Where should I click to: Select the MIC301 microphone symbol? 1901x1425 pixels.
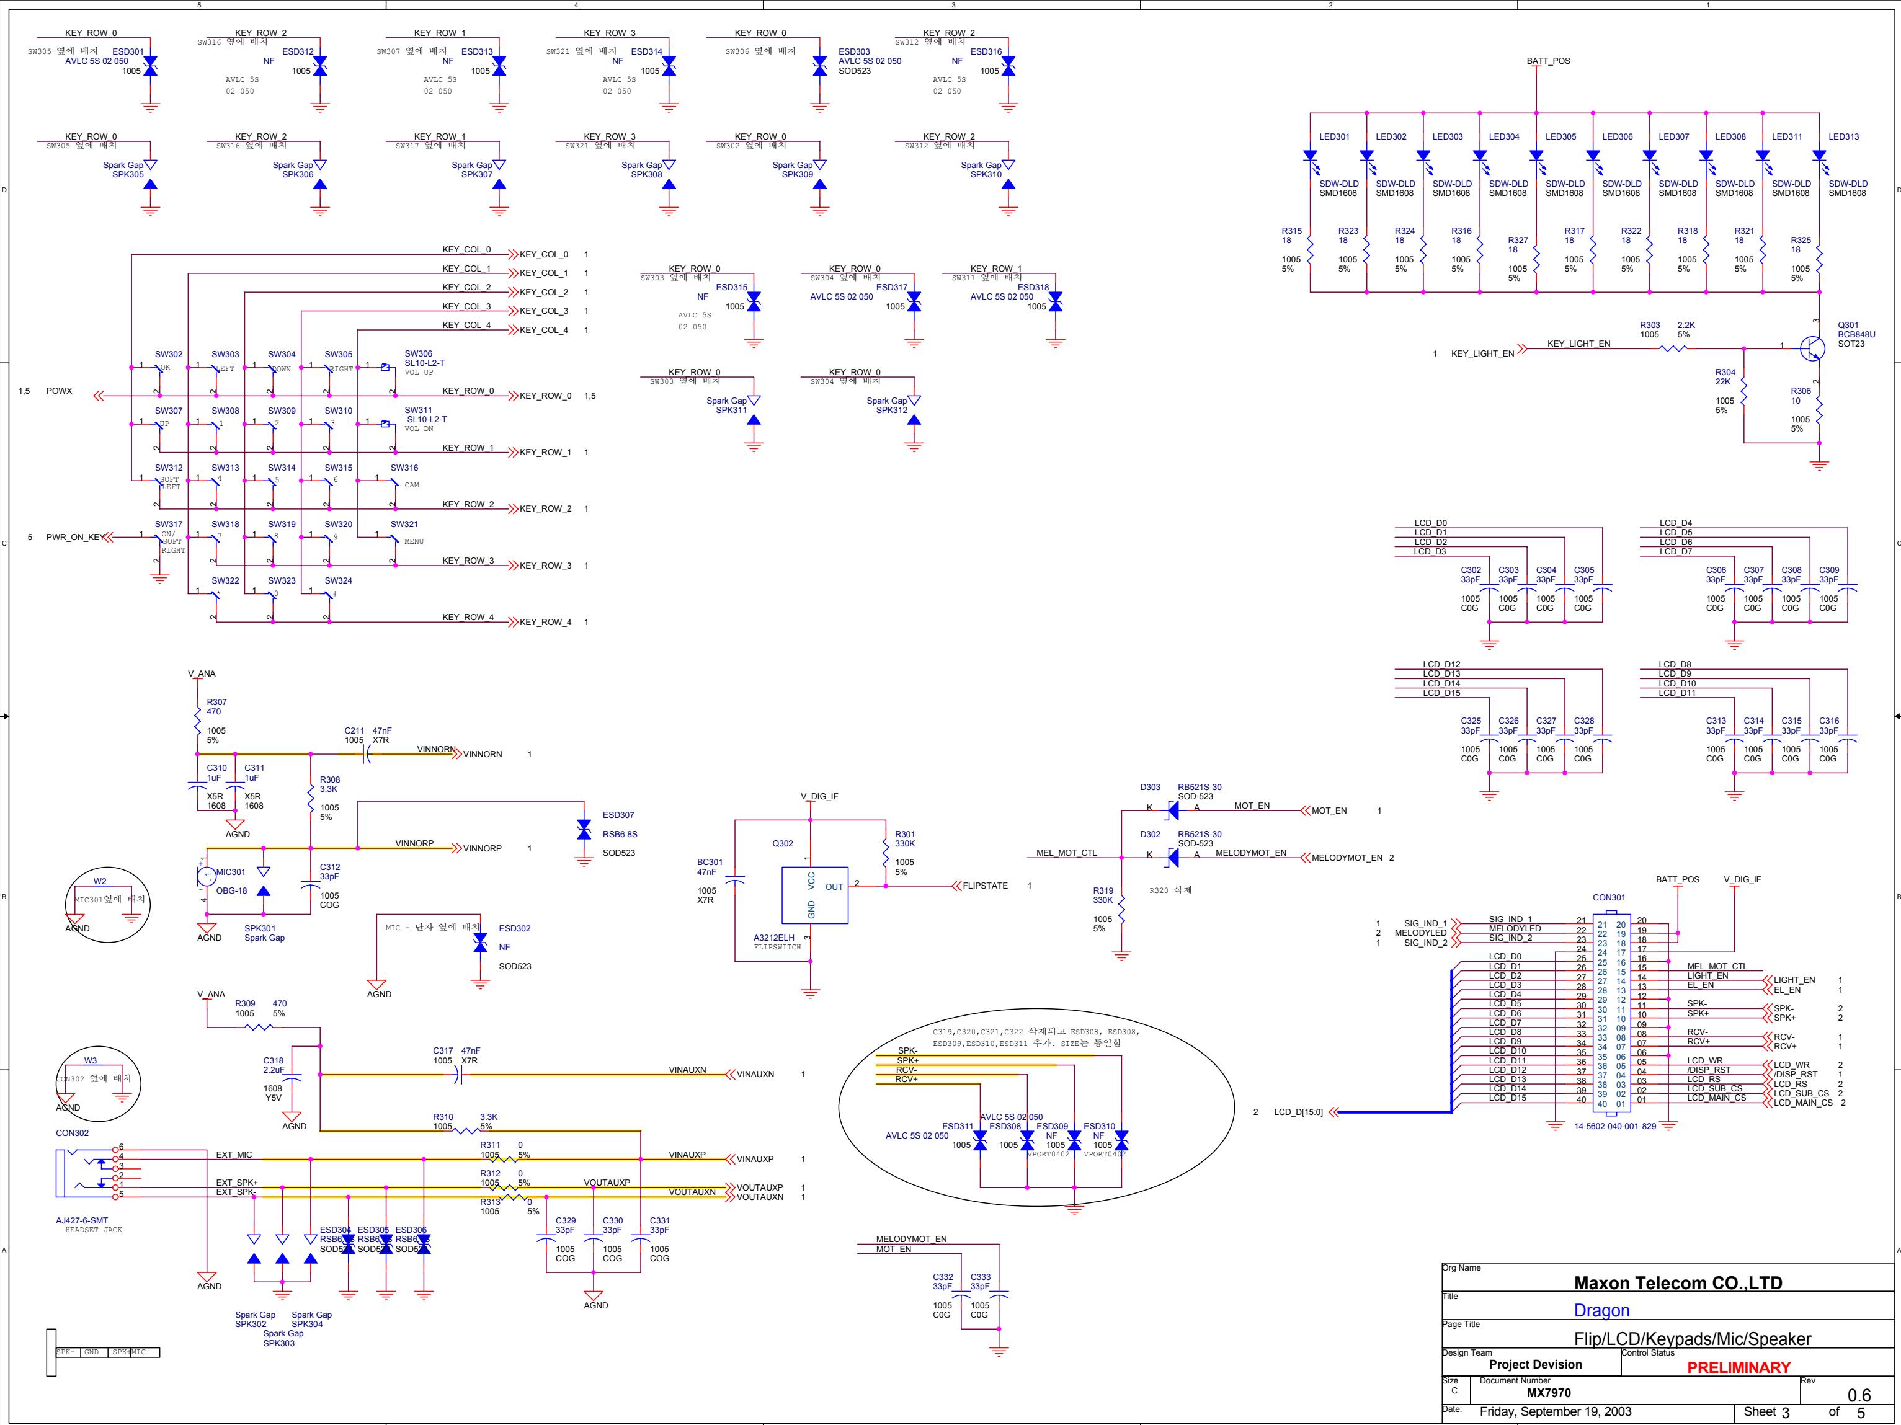click(x=207, y=876)
